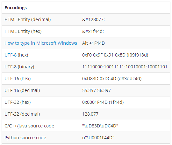This screenshot has height=145, width=172.
Task: Click the UTF-8 hex bytes value
Action: 115,55
